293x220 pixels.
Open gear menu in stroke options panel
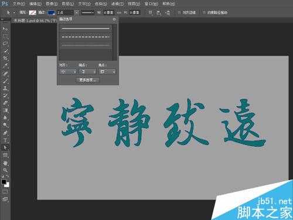[114, 19]
